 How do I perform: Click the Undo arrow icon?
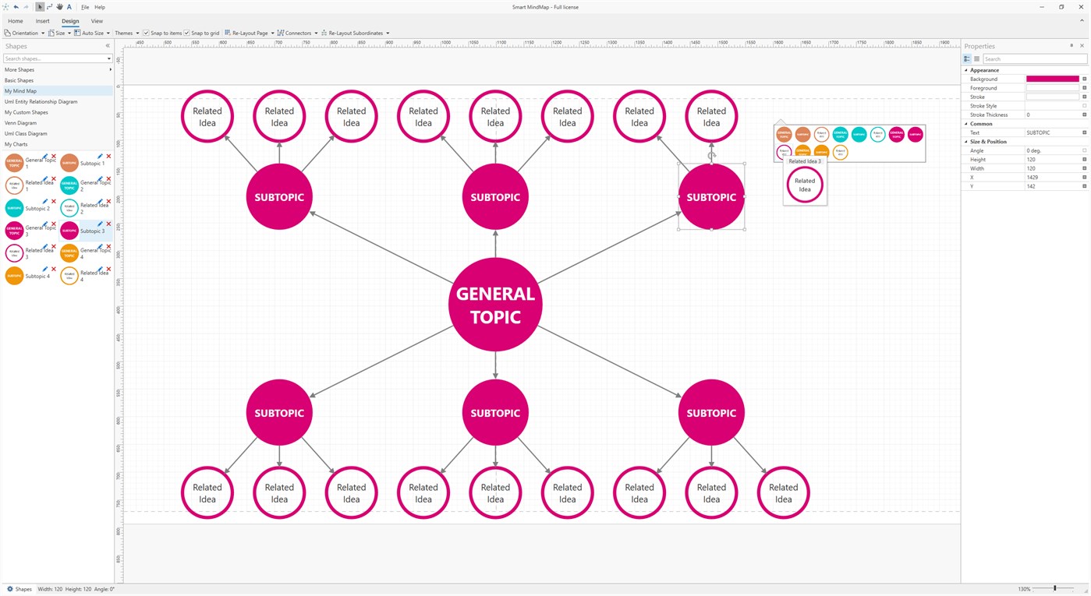(16, 7)
